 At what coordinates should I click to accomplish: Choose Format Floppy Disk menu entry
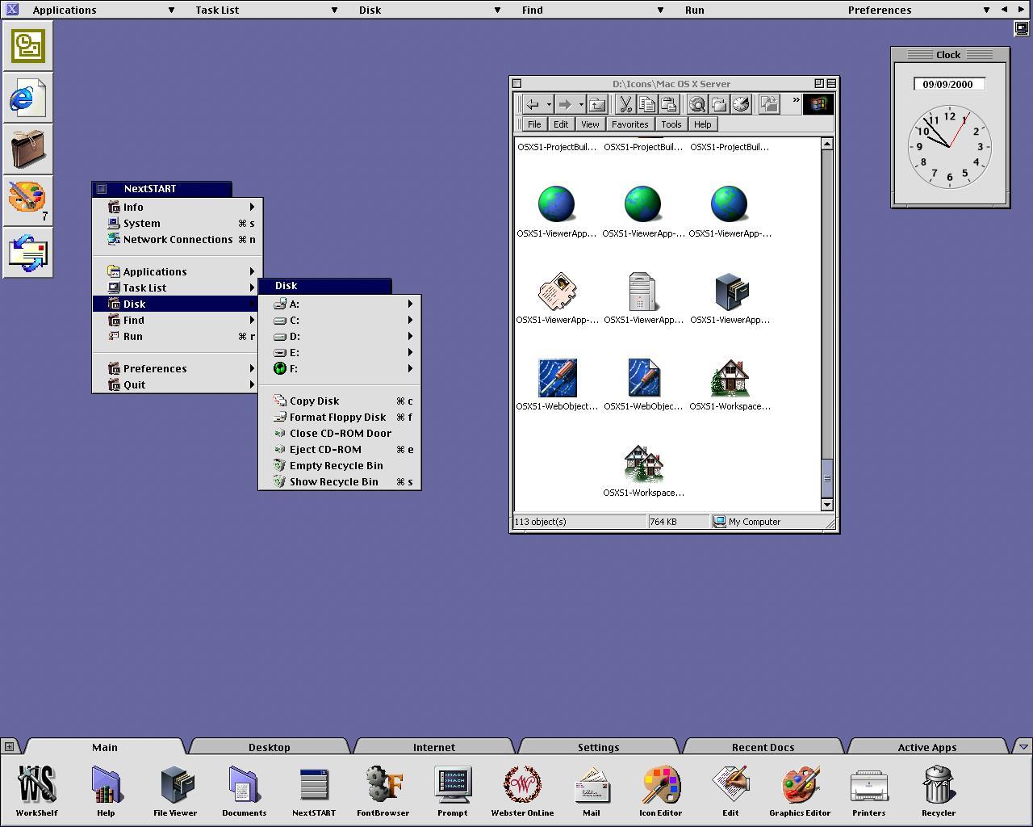(x=337, y=418)
